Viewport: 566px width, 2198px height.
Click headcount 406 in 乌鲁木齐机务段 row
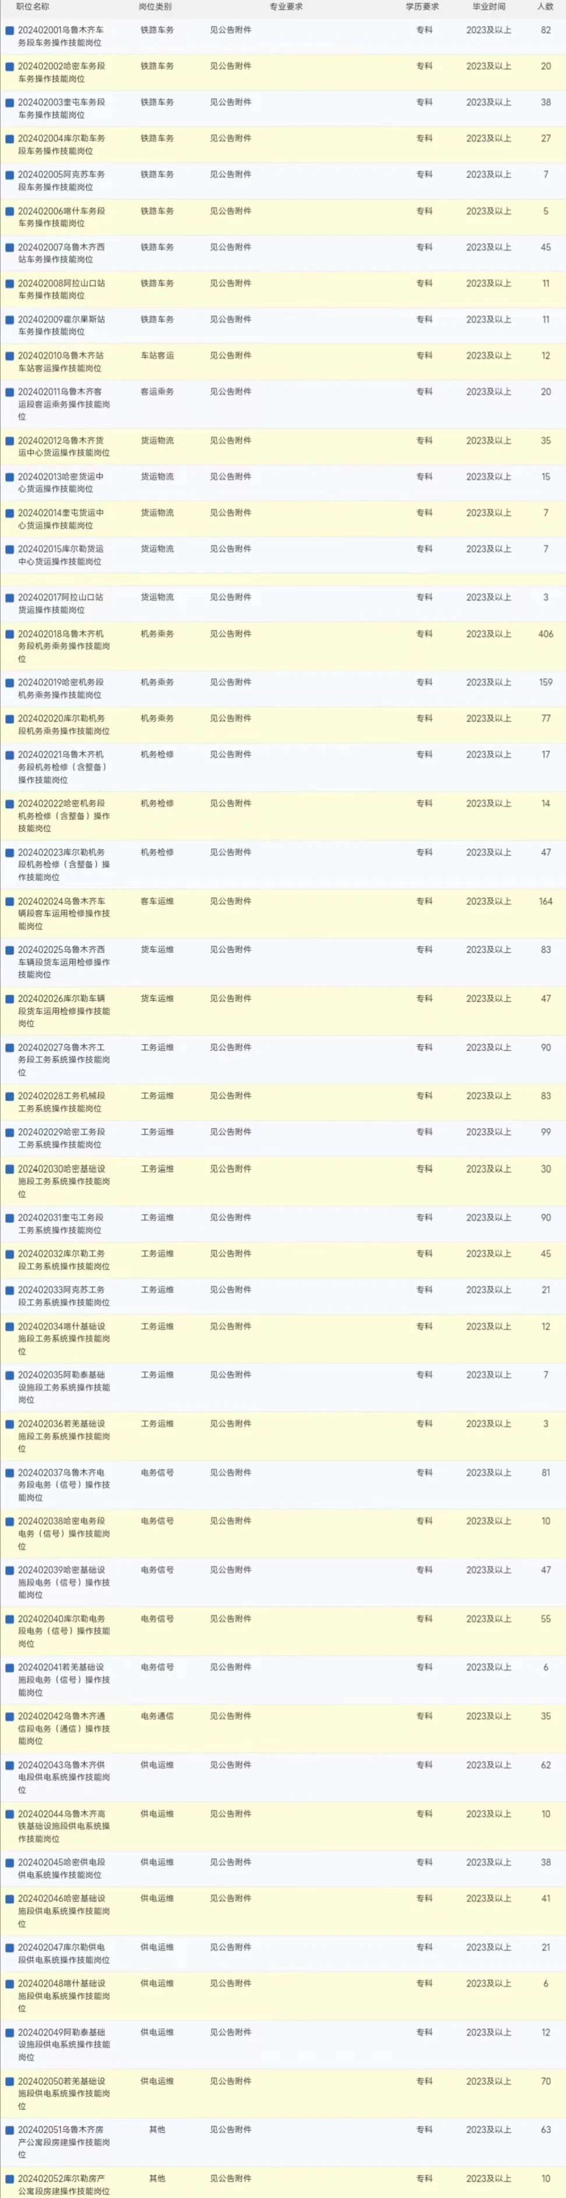tap(546, 634)
